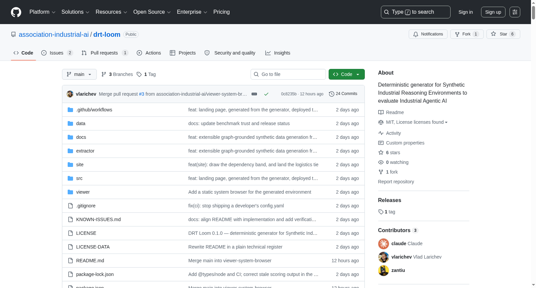This screenshot has width=536, height=288.
Task: Click the LICENSE file icon
Action: [70, 233]
